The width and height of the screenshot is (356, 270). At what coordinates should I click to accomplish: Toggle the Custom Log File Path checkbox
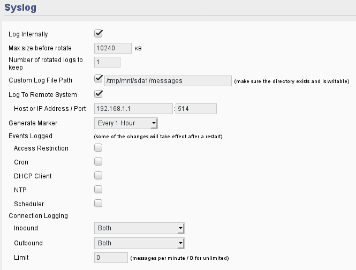99,79
